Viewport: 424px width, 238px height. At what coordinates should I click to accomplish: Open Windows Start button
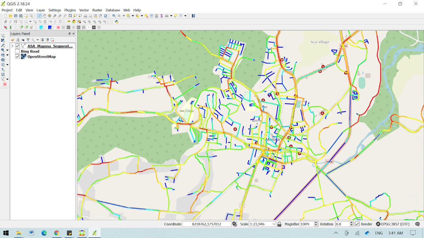(x=6, y=233)
